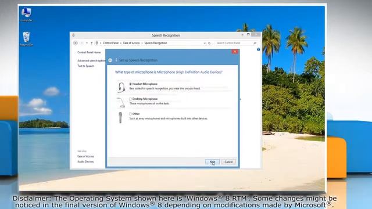The height and width of the screenshot is (209, 372).
Task: Click the headset microphone picture
Action: click(121, 87)
